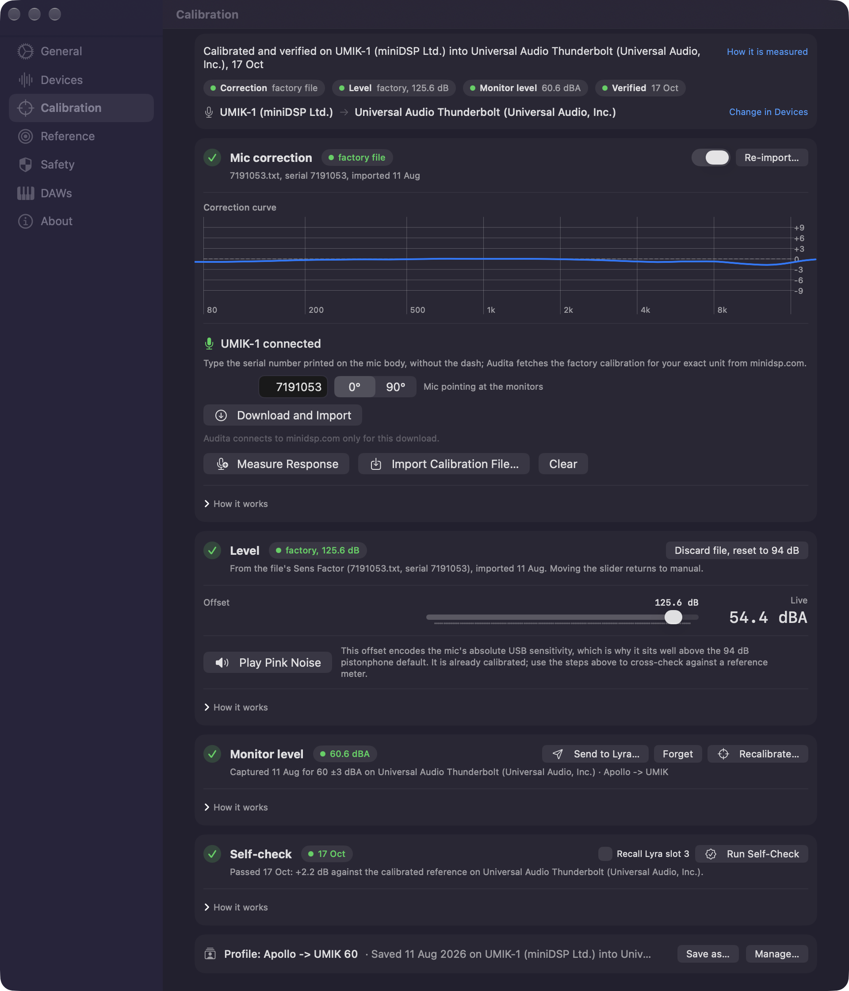The image size is (849, 991).
Task: Expand How it works under Self-check
Action: coord(236,907)
